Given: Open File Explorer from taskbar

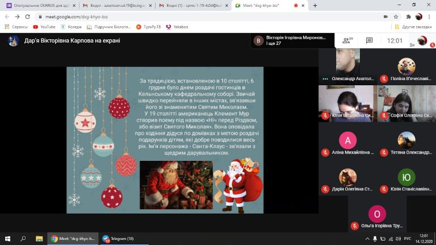Looking at the screenshot, I should [x=39, y=239].
